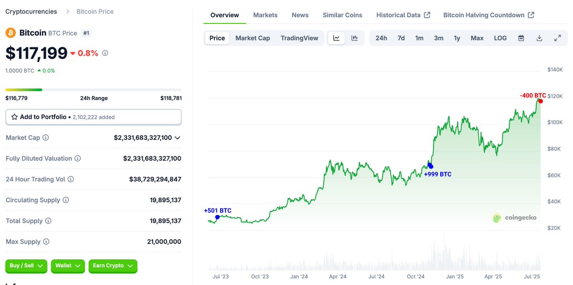The image size is (573, 285).
Task: Open the 24 Hour Trading Vol info icon
Action: [x=71, y=179]
